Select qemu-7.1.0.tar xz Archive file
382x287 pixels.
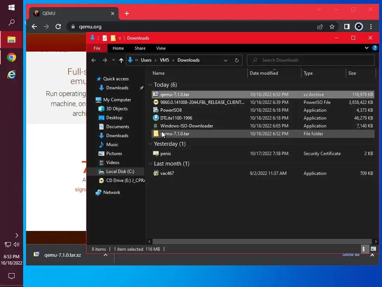click(x=263, y=95)
